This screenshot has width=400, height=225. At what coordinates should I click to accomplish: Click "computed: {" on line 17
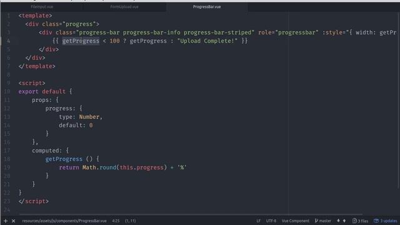[51, 151]
